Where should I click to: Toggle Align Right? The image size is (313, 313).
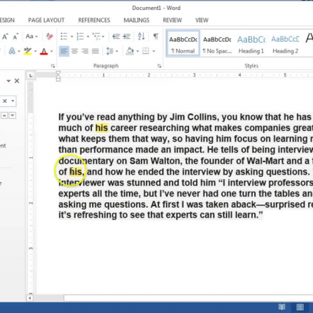pyautogui.click(x=85, y=51)
